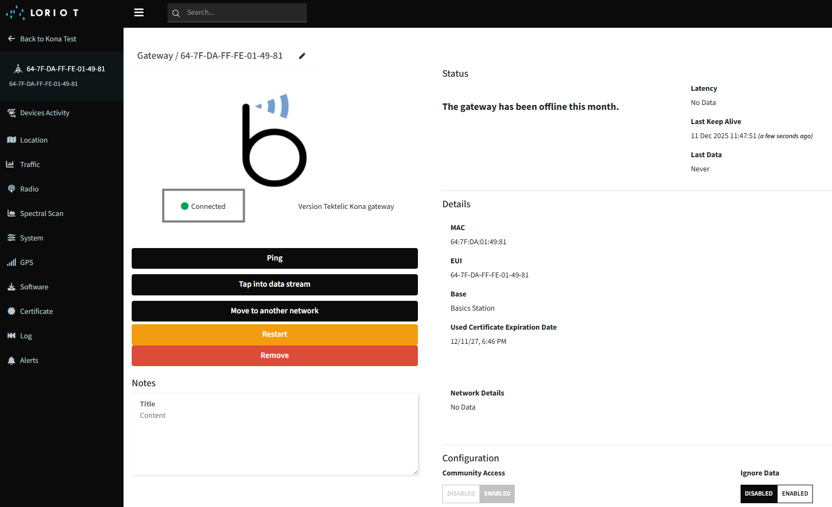The width and height of the screenshot is (832, 507).
Task: Select the Radio icon in the sidebar
Action: point(11,189)
